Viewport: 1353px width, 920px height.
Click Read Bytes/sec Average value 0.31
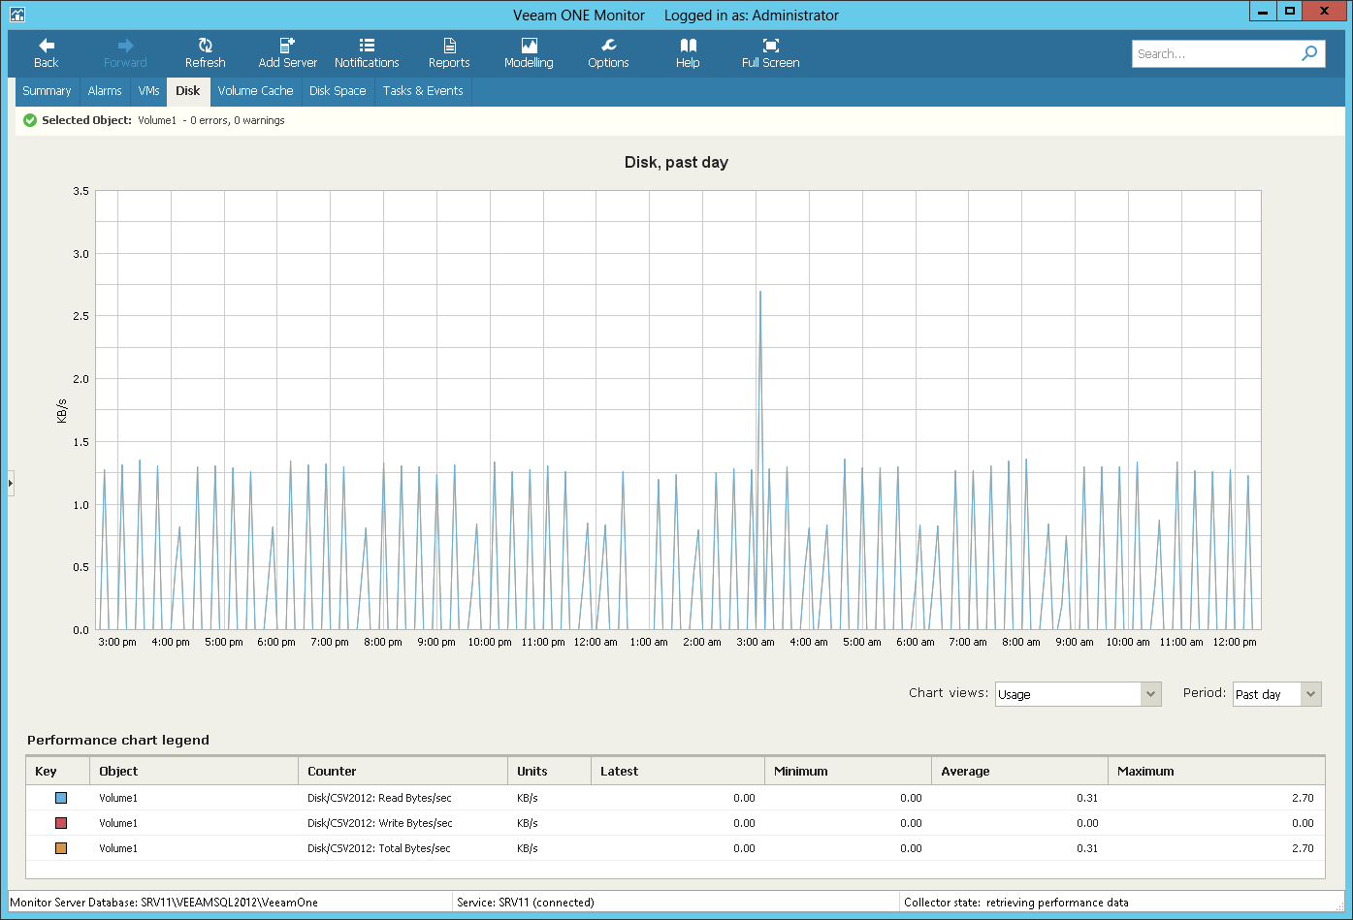(x=1087, y=798)
